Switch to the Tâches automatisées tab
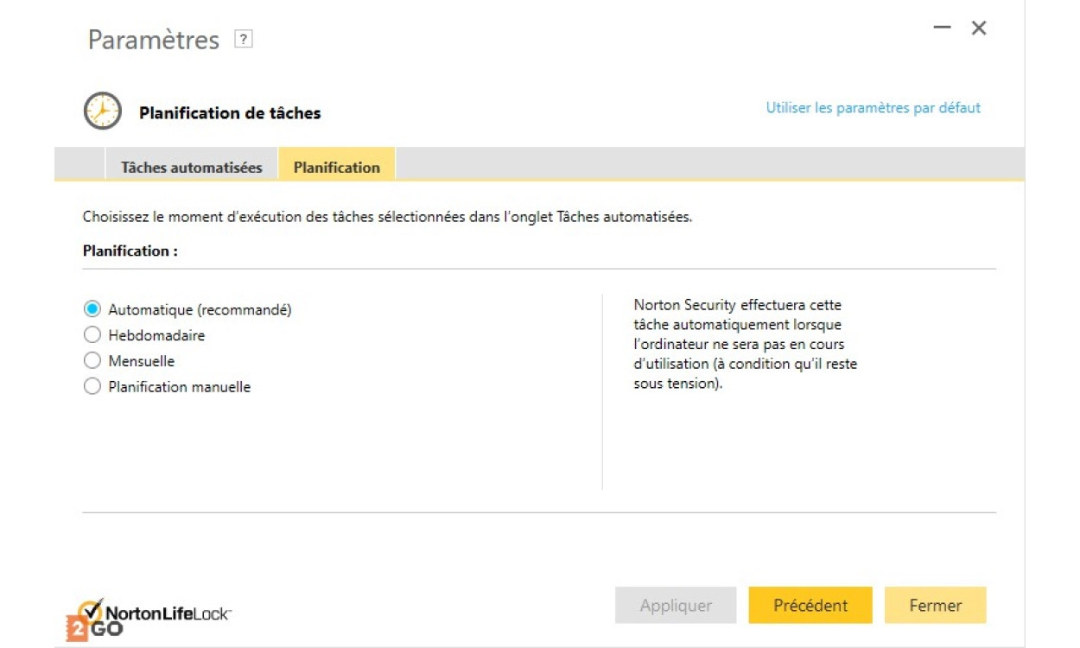1080x648 pixels. (x=191, y=168)
